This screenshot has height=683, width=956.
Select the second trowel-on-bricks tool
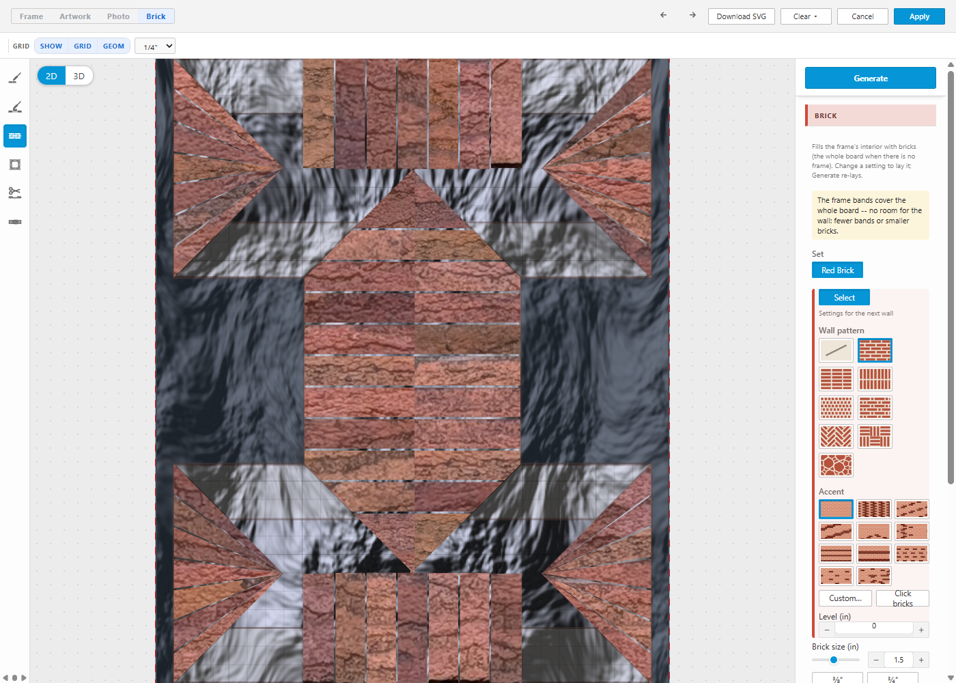pos(15,107)
